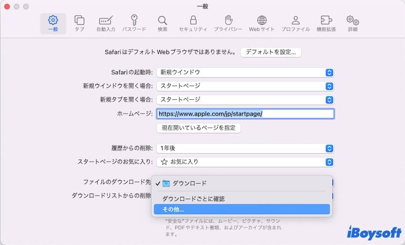
Task: Click the デフォルトを設定... button
Action: click(271, 52)
